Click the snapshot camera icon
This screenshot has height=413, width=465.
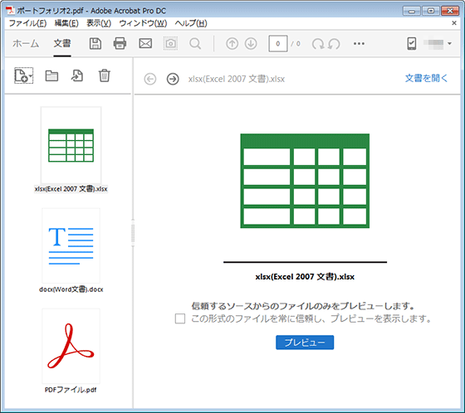point(170,44)
